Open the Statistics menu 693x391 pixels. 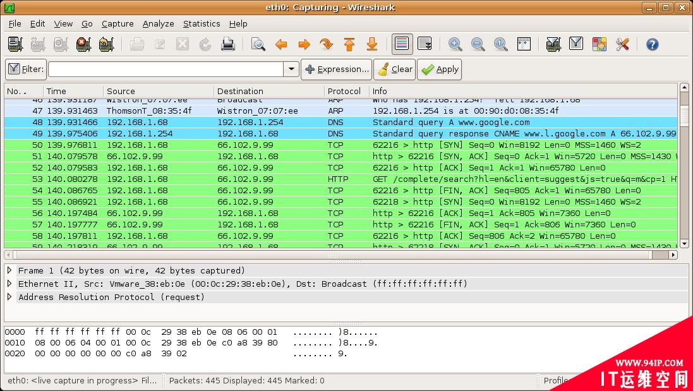click(202, 24)
